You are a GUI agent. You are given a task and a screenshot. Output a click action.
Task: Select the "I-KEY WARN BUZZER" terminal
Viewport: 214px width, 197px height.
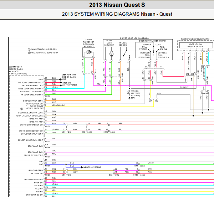coord(33,180)
